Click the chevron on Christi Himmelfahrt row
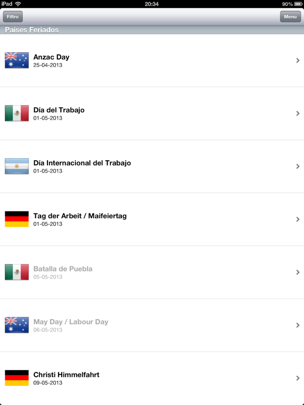This screenshot has width=304, height=405. pyautogui.click(x=298, y=378)
